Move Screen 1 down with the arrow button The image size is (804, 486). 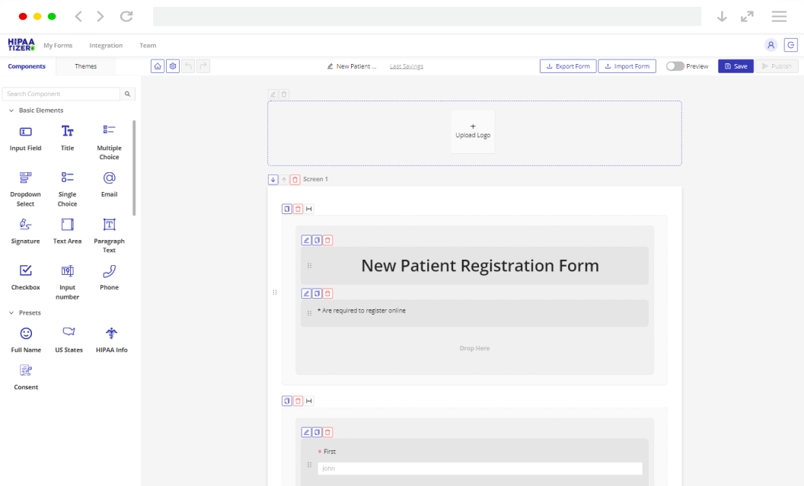point(273,180)
